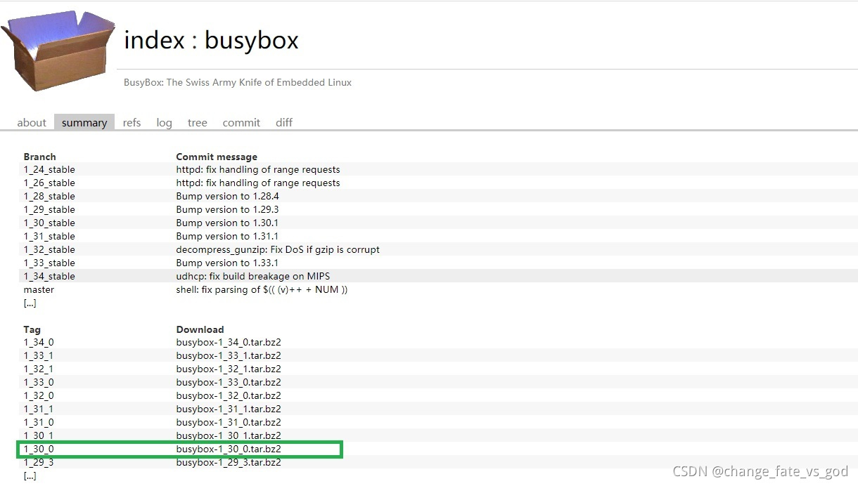Open tag 1_30_0
Image resolution: width=858 pixels, height=486 pixels.
coord(39,449)
